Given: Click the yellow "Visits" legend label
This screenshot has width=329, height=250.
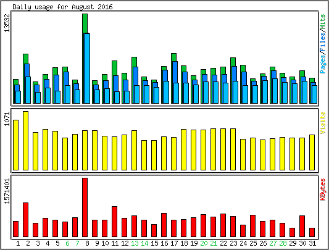Looking at the screenshot, I should tap(323, 123).
